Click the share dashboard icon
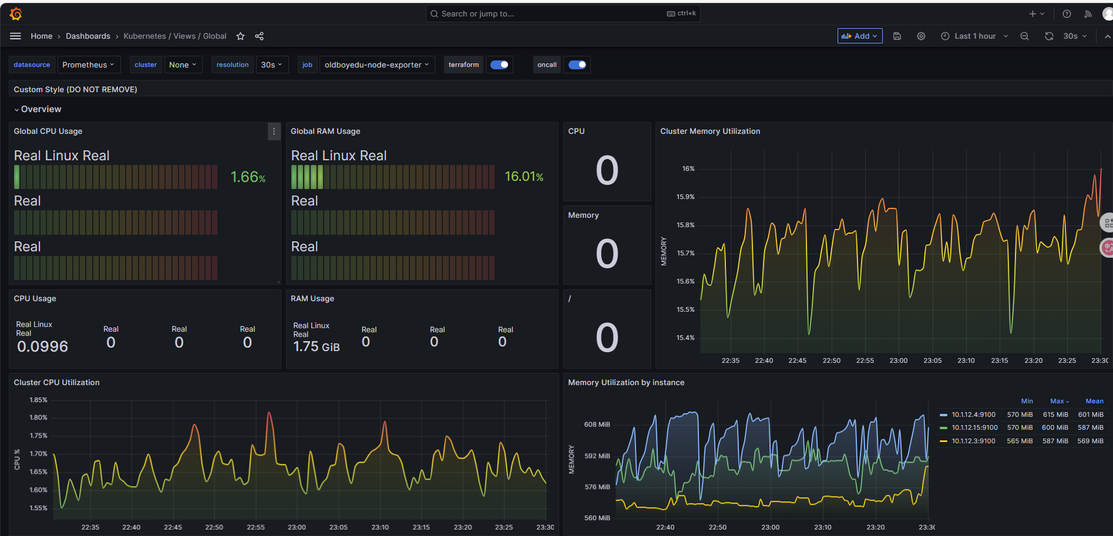 pos(259,36)
